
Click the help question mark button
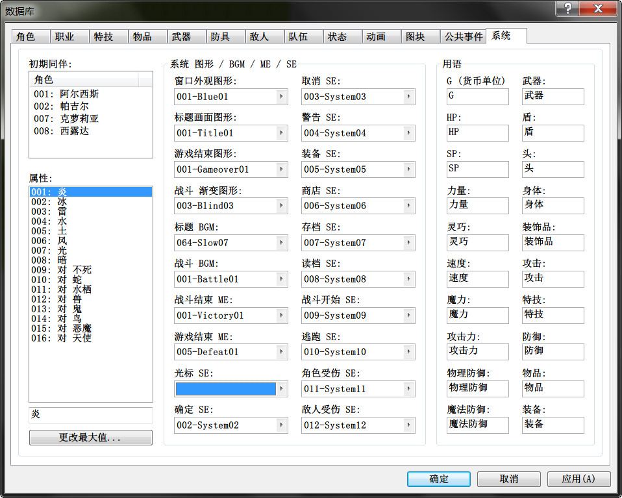tap(567, 8)
